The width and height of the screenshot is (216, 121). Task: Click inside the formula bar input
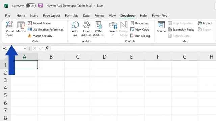coord(133,48)
